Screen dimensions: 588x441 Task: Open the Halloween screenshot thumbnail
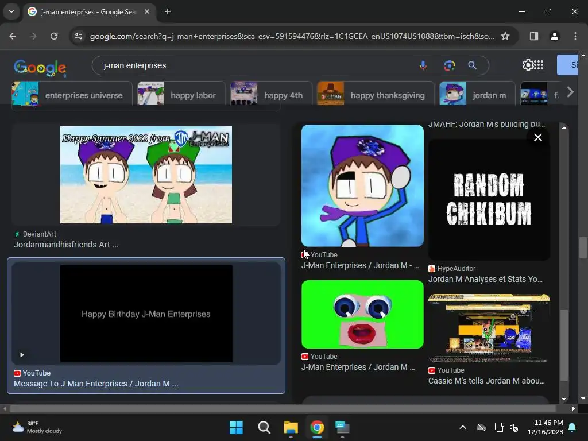tap(489, 328)
